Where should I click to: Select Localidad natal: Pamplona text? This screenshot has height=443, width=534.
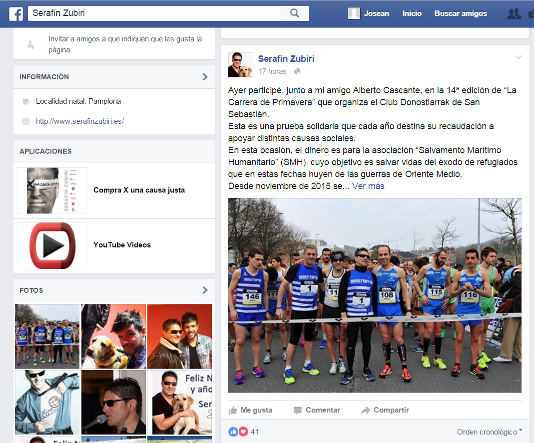click(78, 101)
